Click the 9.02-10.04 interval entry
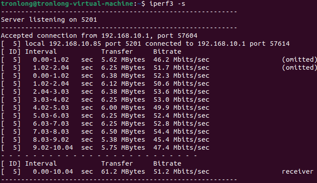Viewport: 317px width, 183px height. point(53,147)
